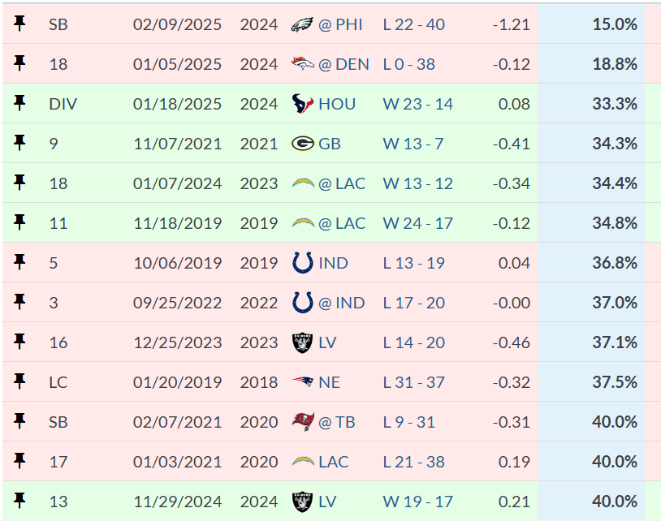Image resolution: width=661 pixels, height=521 pixels.
Task: Toggle pin on the 01/07/2024 row
Action: point(19,183)
